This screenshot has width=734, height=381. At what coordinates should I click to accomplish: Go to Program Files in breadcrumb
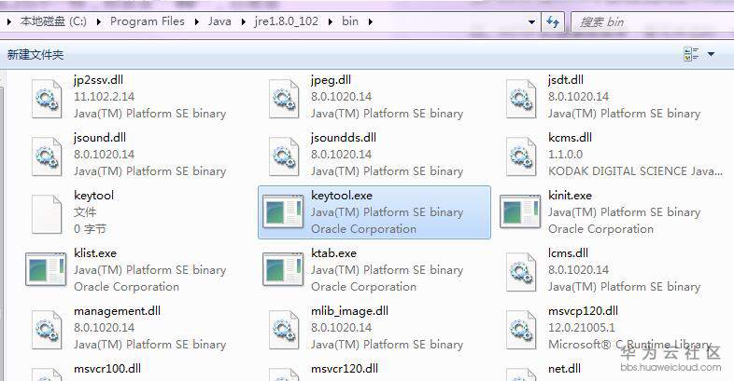[x=148, y=21]
